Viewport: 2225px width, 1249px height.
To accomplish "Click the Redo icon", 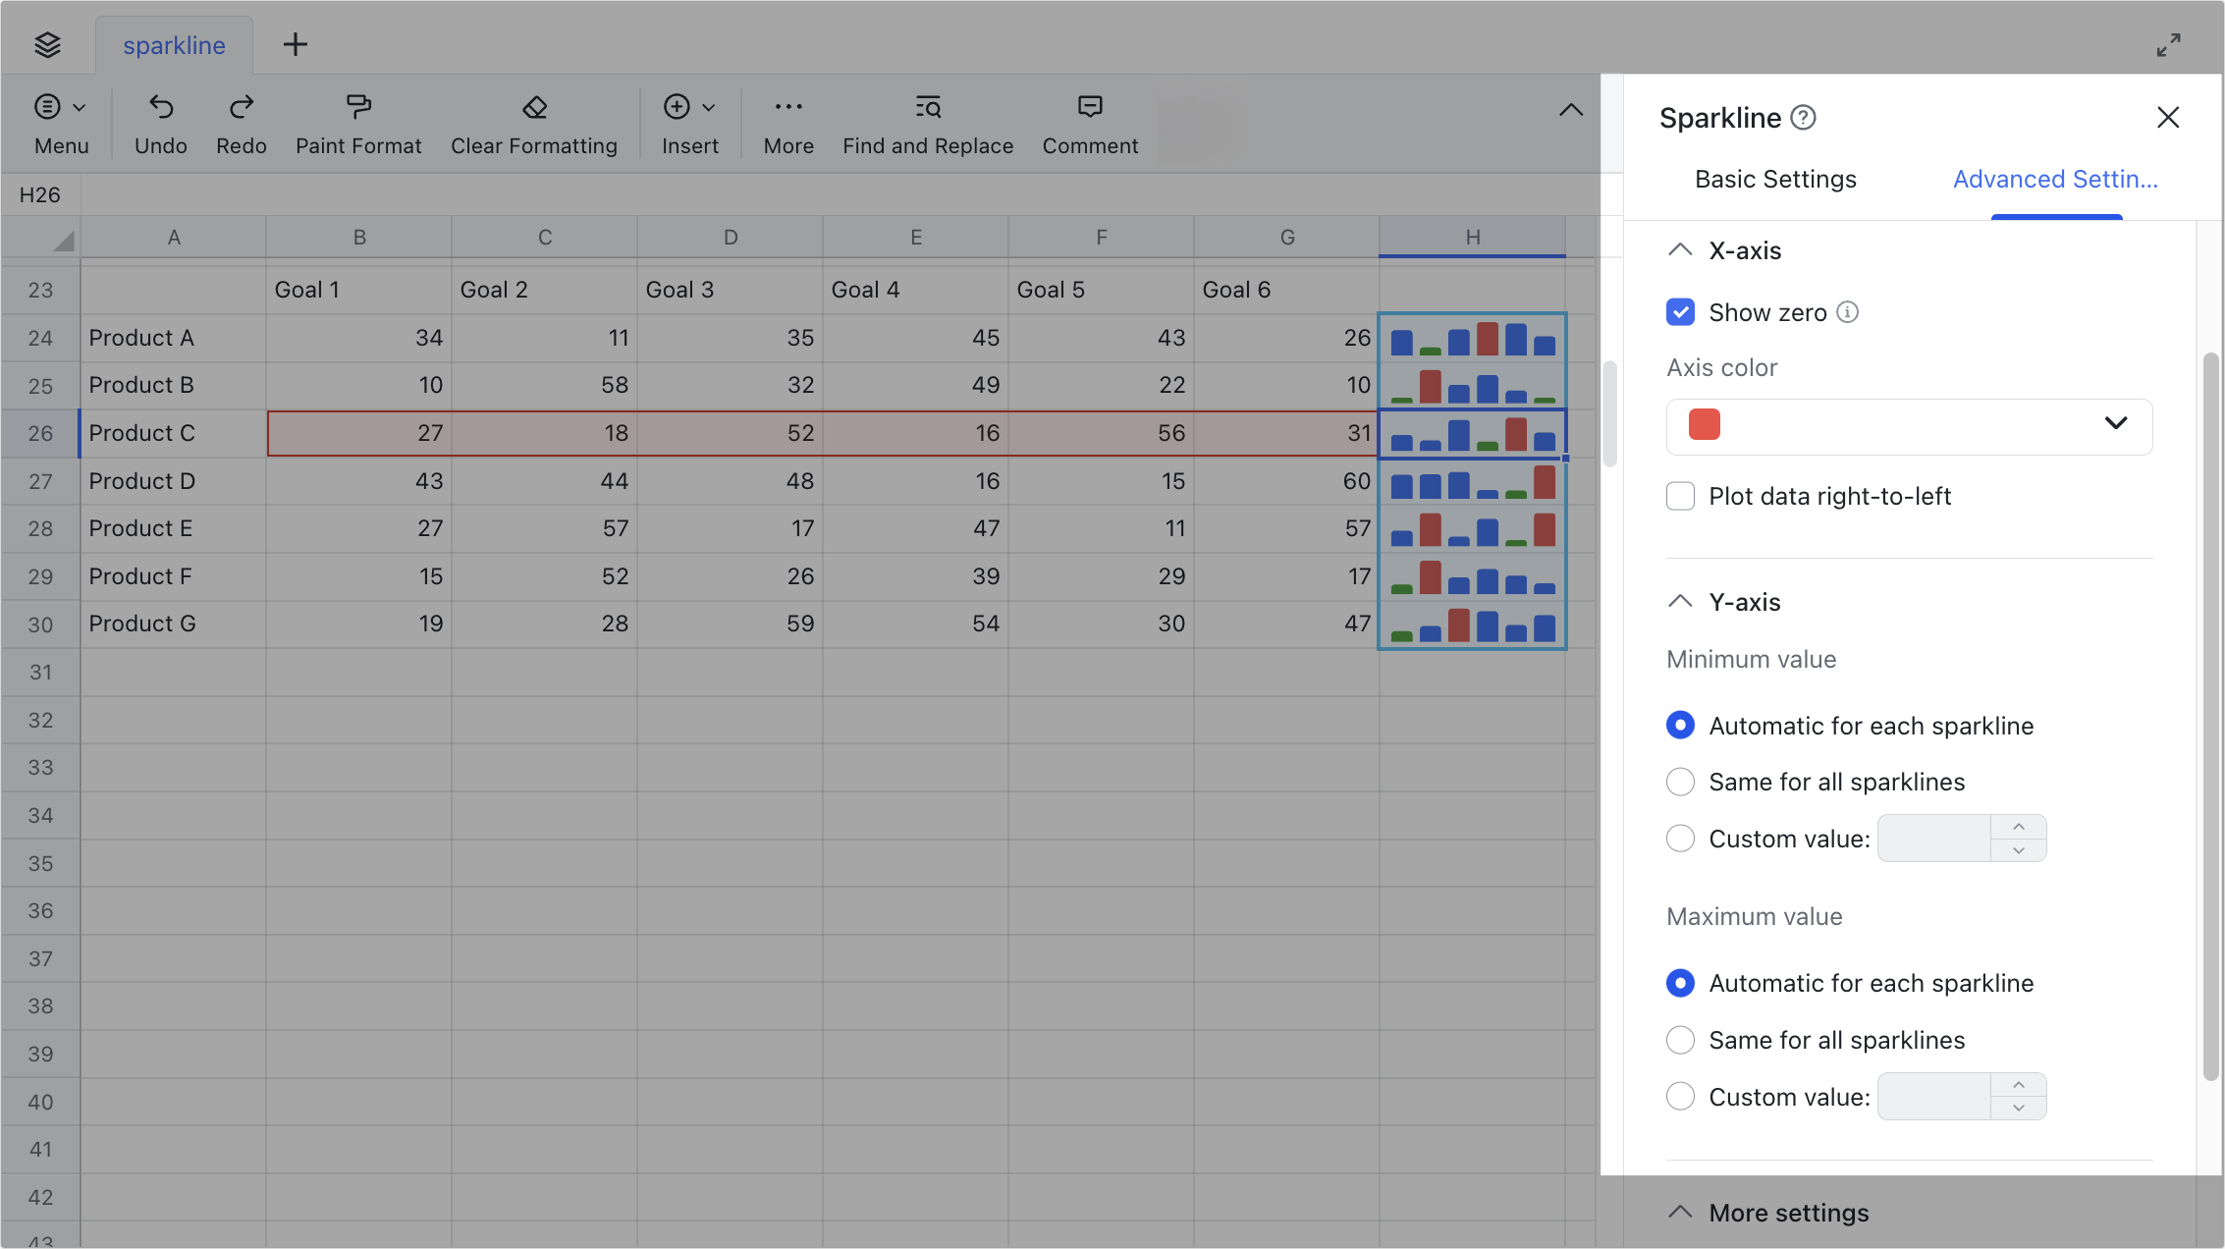I will (x=241, y=122).
